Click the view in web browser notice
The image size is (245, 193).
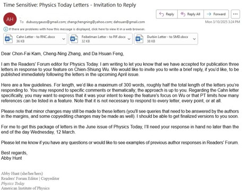click(77, 29)
